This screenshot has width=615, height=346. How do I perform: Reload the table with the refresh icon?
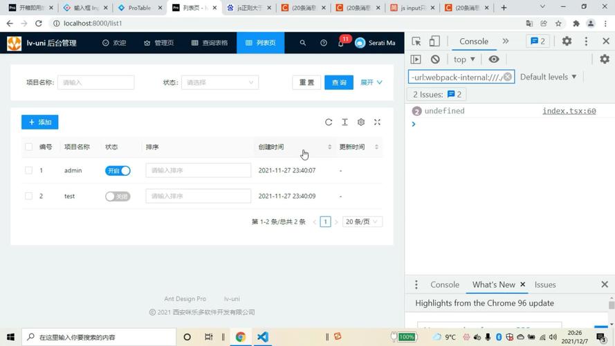(329, 122)
